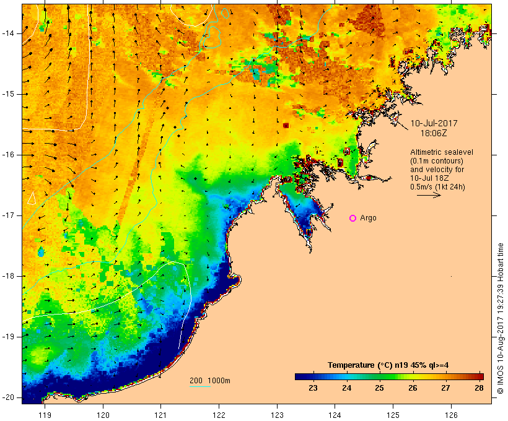
Task: Click the longitude label 122
Action: point(219,415)
